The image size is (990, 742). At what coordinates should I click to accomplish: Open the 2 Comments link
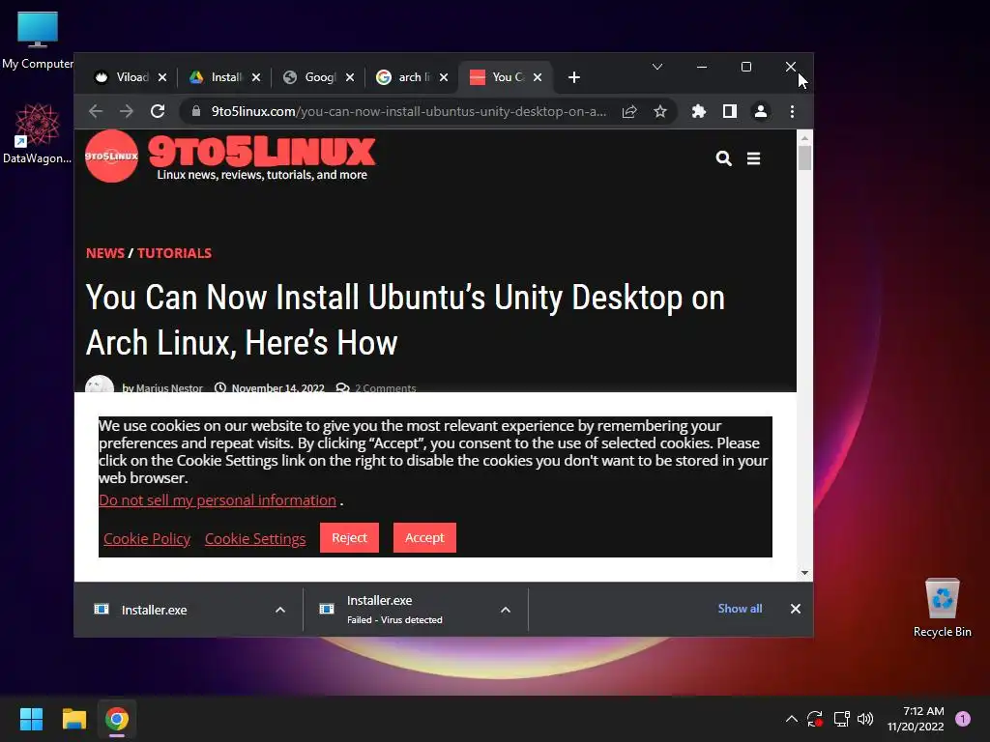[385, 388]
